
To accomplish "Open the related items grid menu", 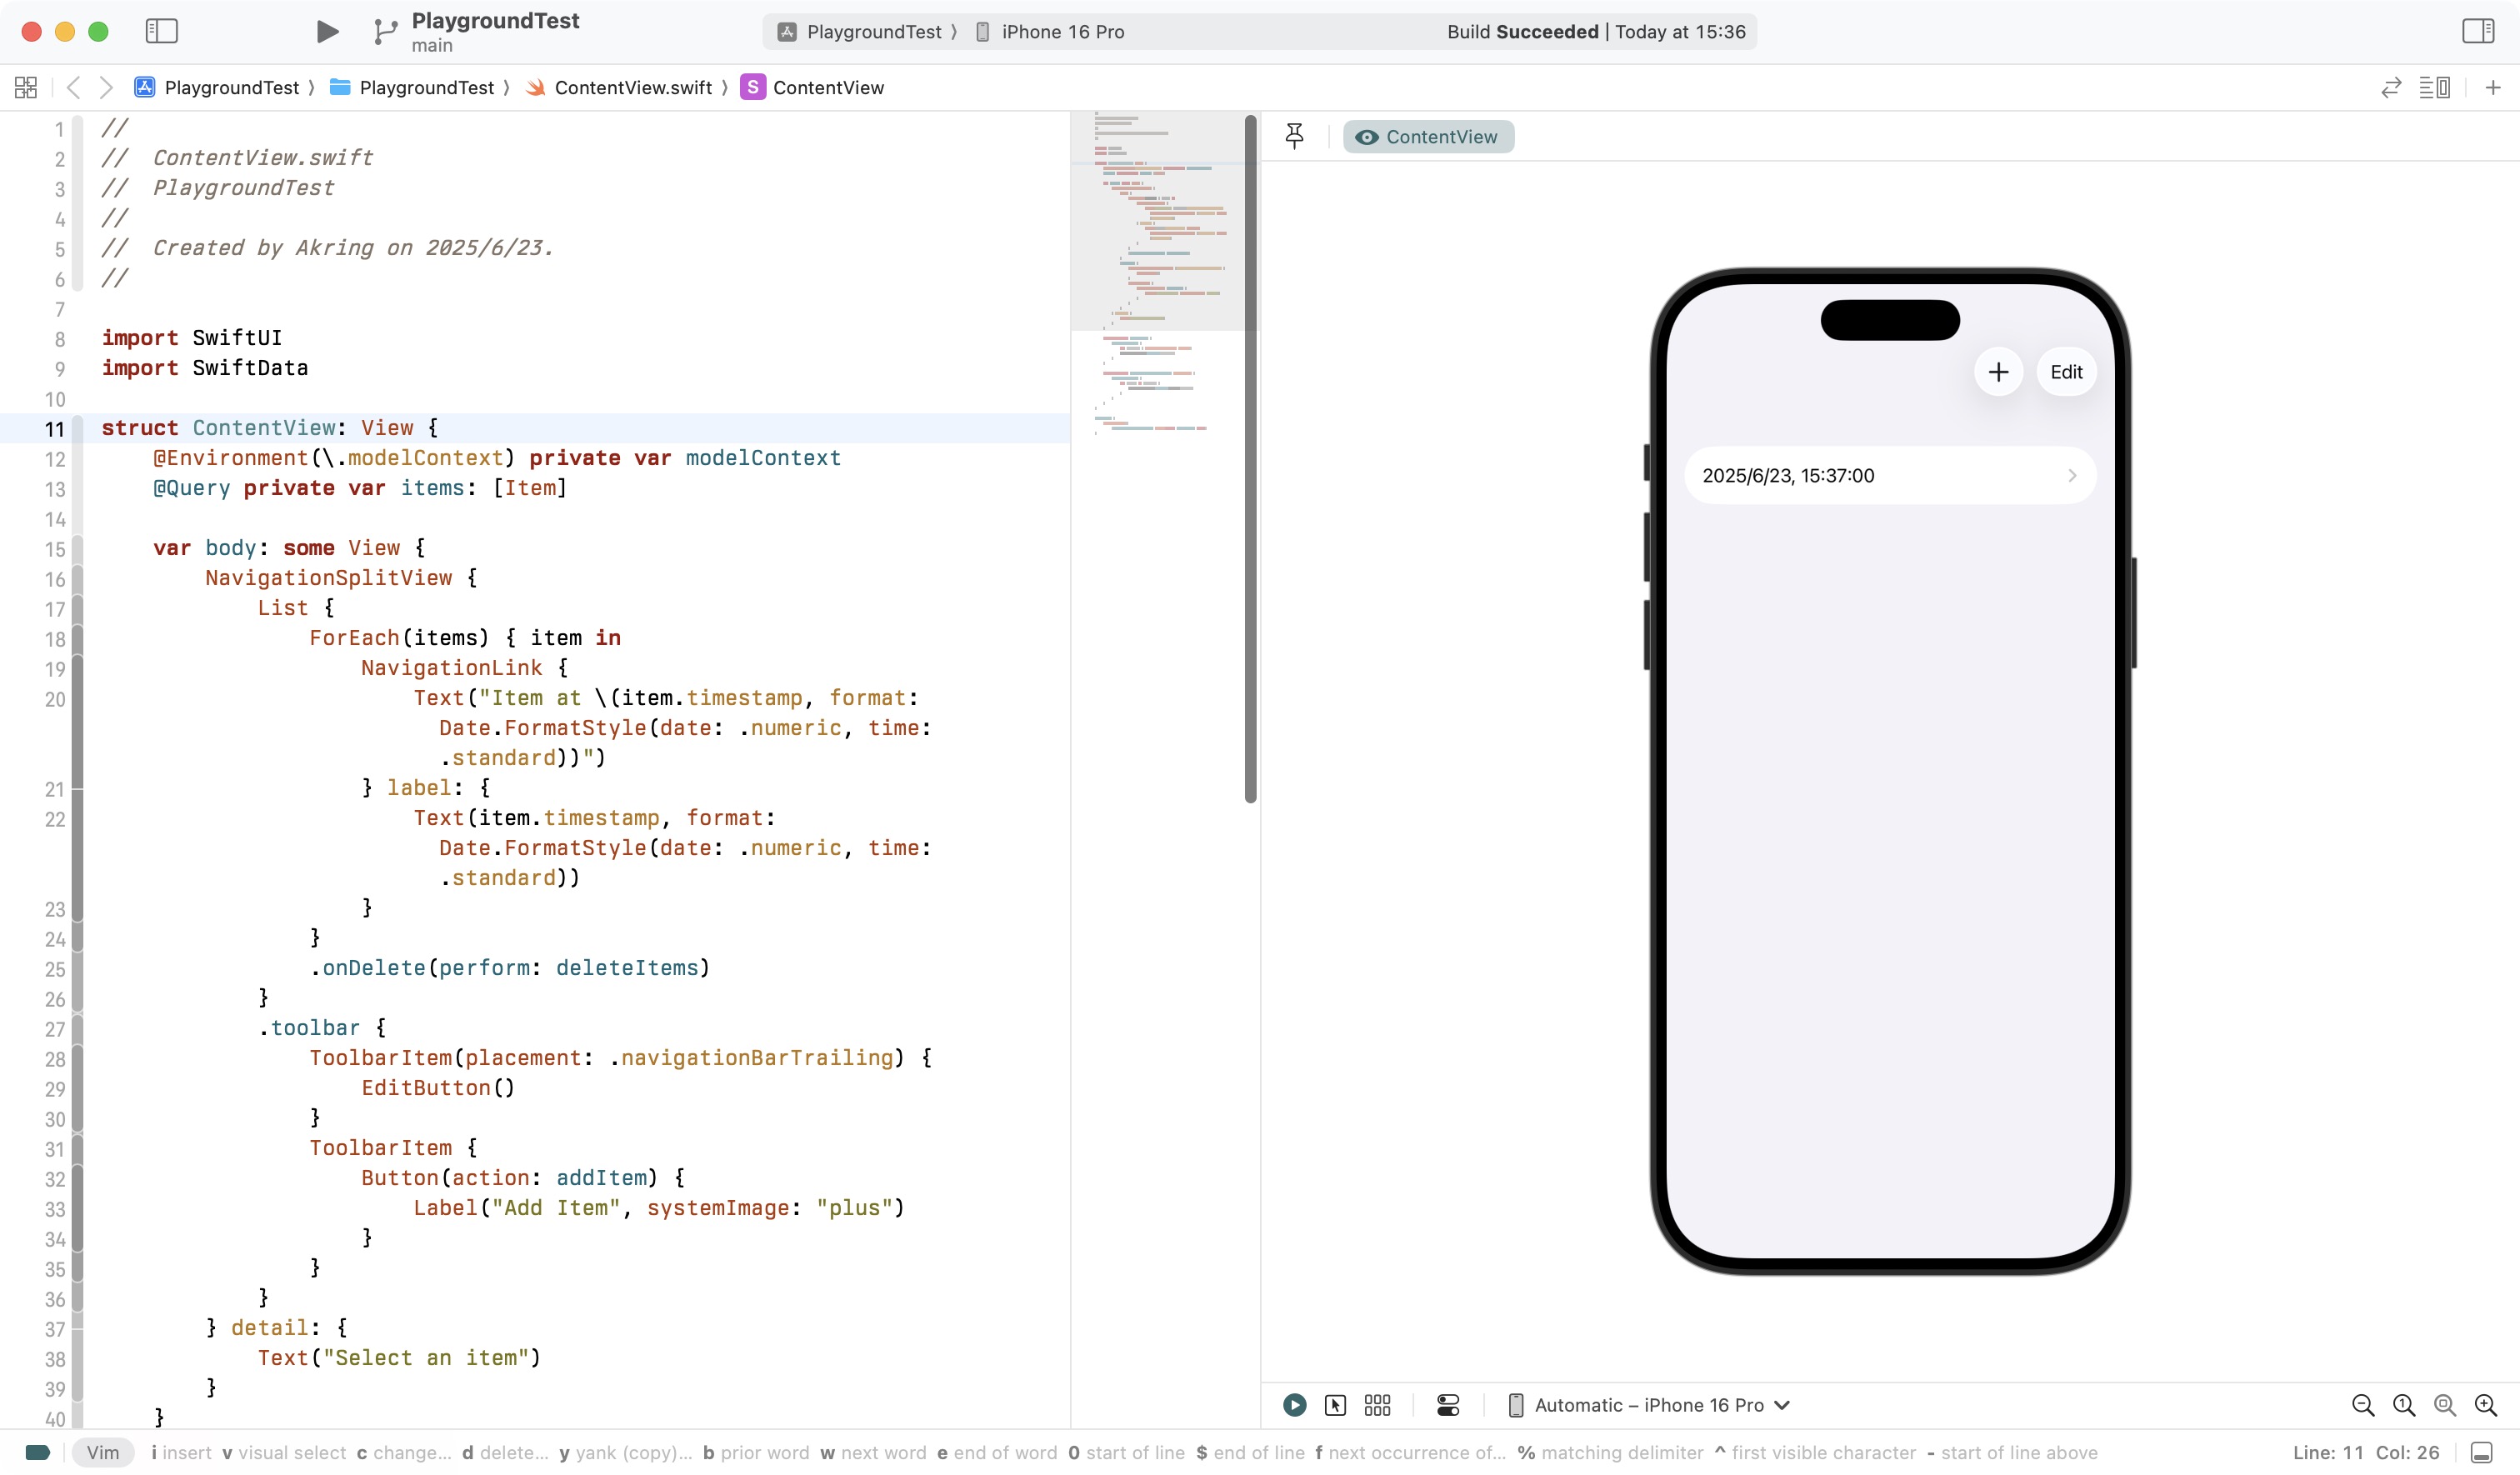I will point(26,88).
